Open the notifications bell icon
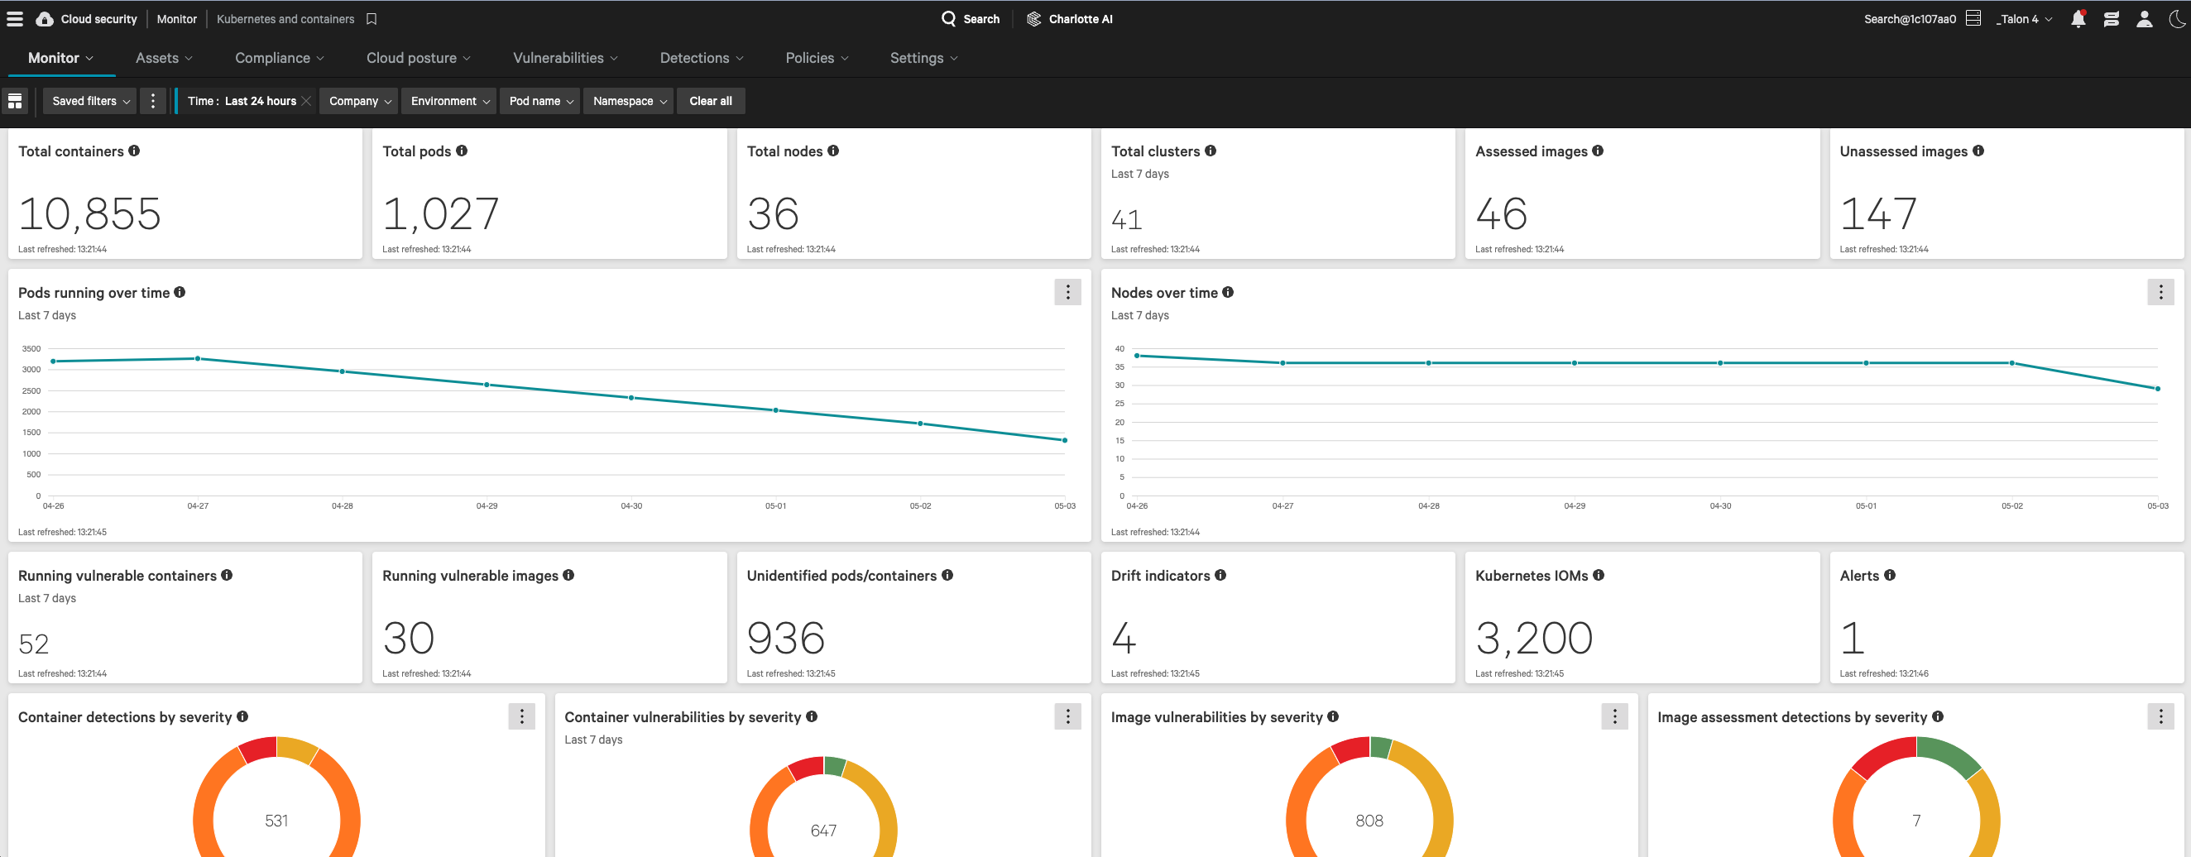The height and width of the screenshot is (857, 2191). (x=2078, y=19)
